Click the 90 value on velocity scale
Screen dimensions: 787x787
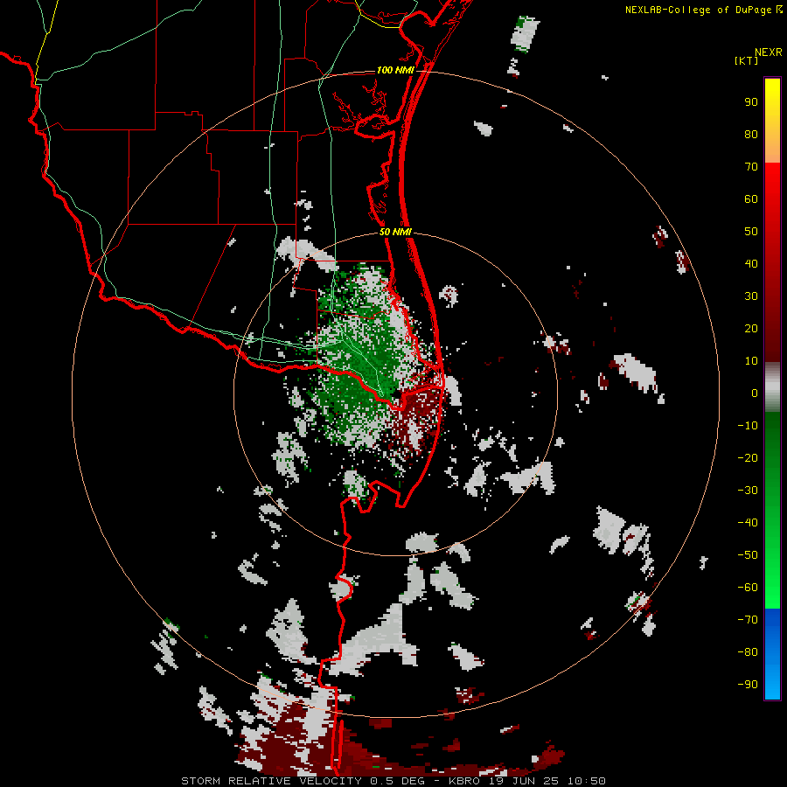click(751, 102)
